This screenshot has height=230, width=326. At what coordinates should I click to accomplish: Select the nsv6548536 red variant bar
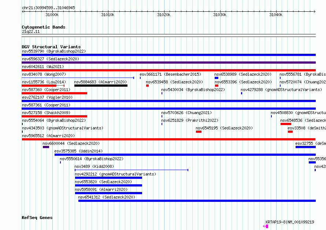(286, 124)
